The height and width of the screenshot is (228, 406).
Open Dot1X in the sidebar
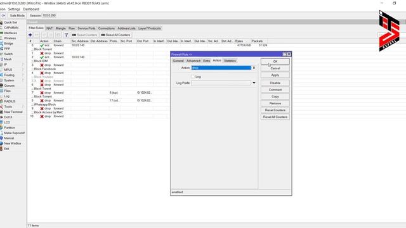click(8, 117)
